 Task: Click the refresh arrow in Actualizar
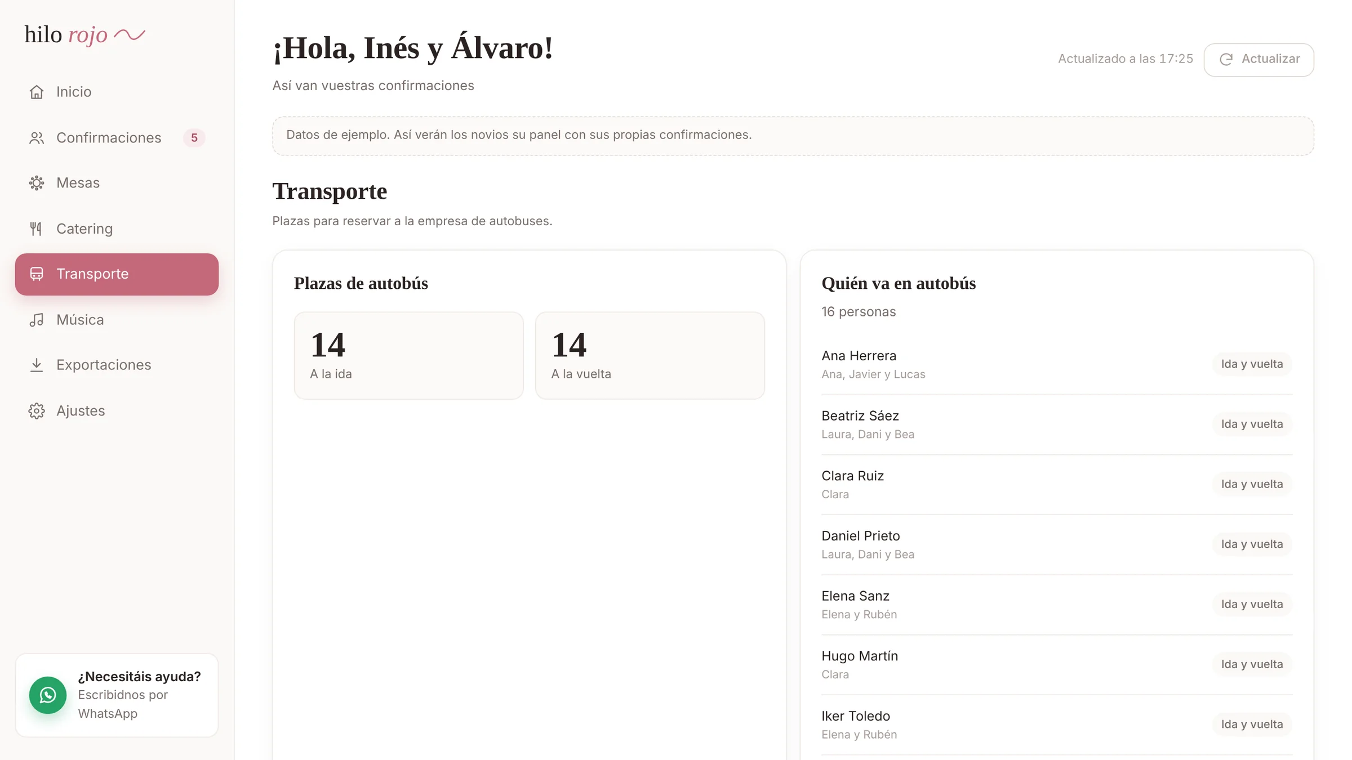point(1226,60)
